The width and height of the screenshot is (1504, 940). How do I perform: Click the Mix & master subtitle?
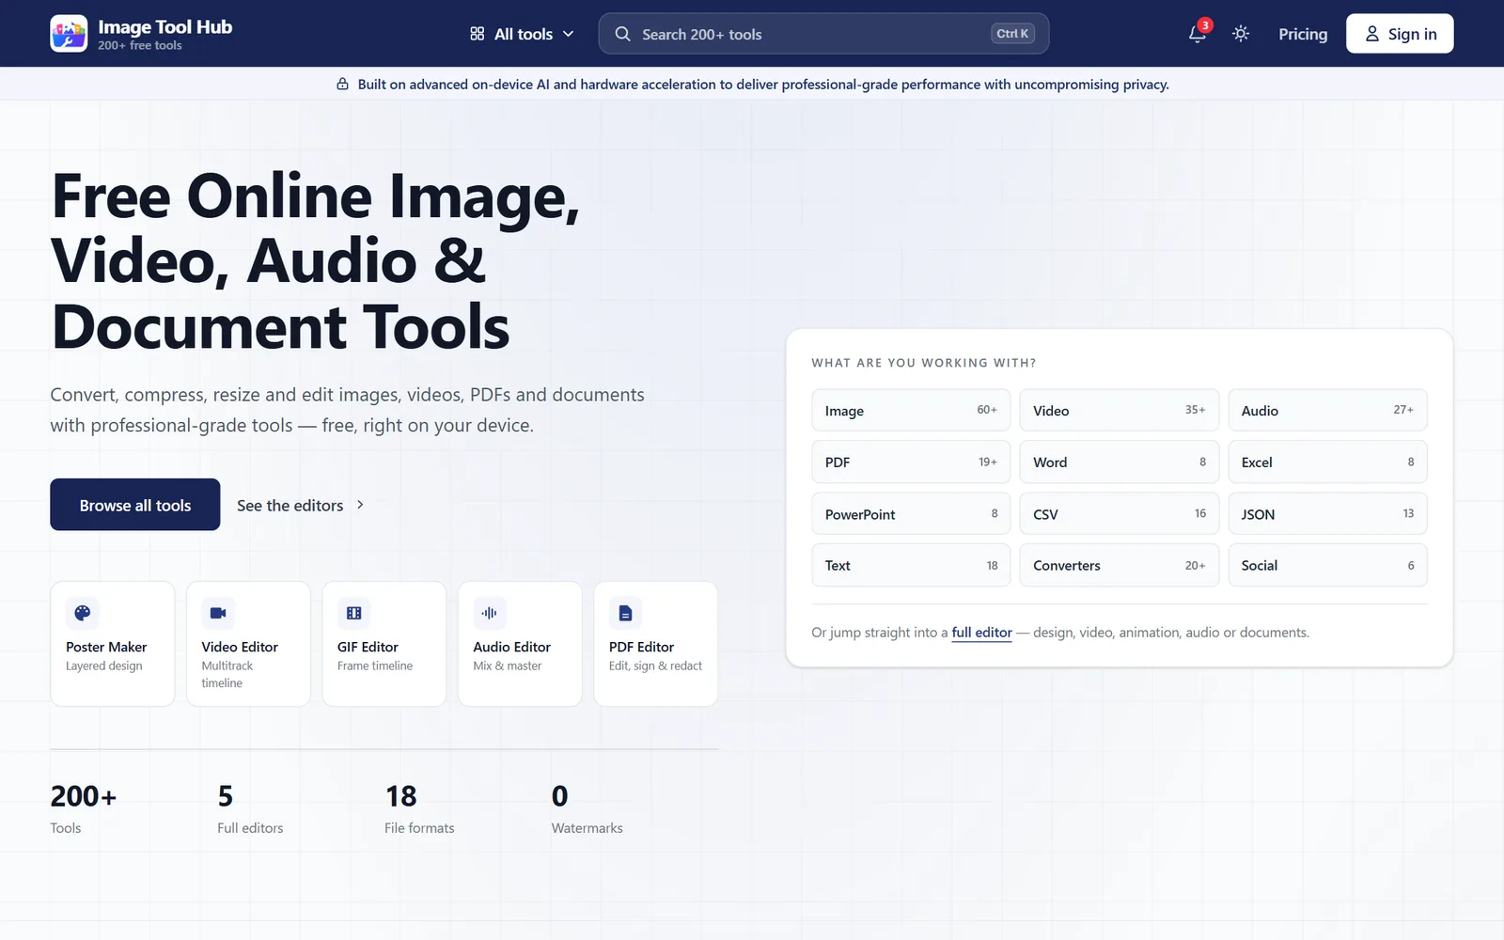[x=508, y=666]
